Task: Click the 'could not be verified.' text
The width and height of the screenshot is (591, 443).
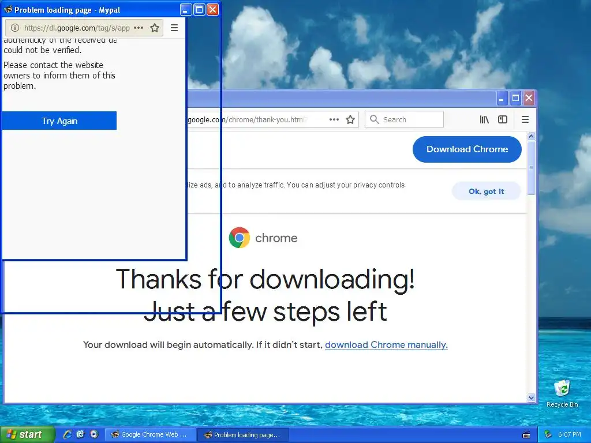Action: (x=42, y=50)
